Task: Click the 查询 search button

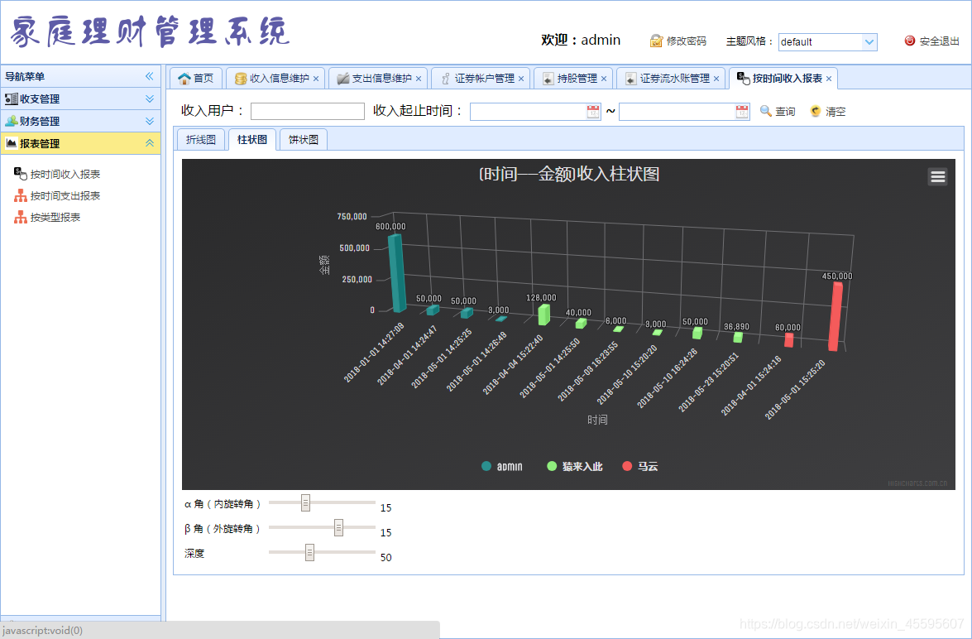Action: [778, 111]
